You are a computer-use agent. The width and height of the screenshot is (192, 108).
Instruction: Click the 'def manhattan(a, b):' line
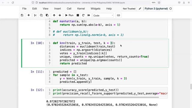[x=70, y=21]
